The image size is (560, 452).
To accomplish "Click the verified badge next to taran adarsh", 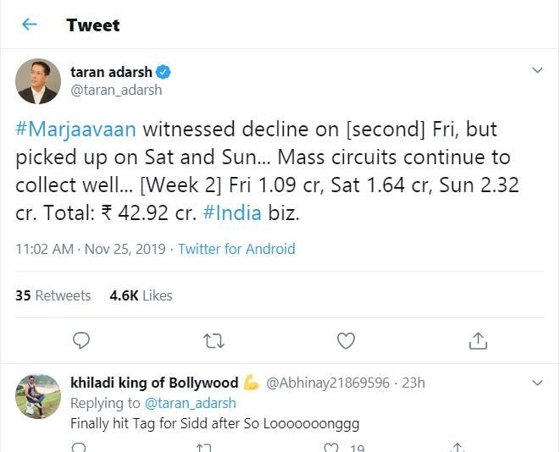I will pos(164,73).
